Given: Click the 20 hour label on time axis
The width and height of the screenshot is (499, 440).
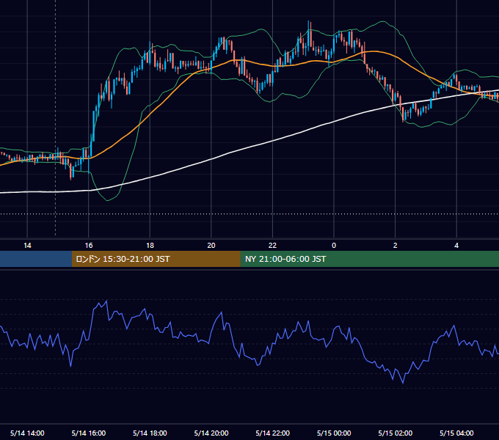Looking at the screenshot, I should (x=211, y=246).
